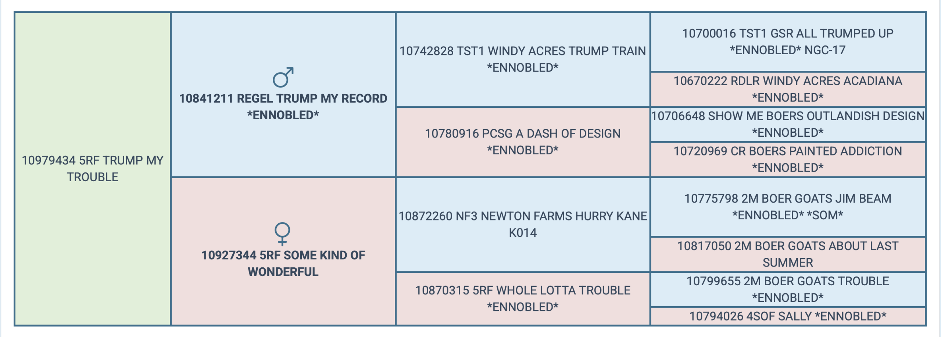Click RDLR WINDY ACRES ACADIANA entry
This screenshot has height=337, width=941.
[787, 89]
